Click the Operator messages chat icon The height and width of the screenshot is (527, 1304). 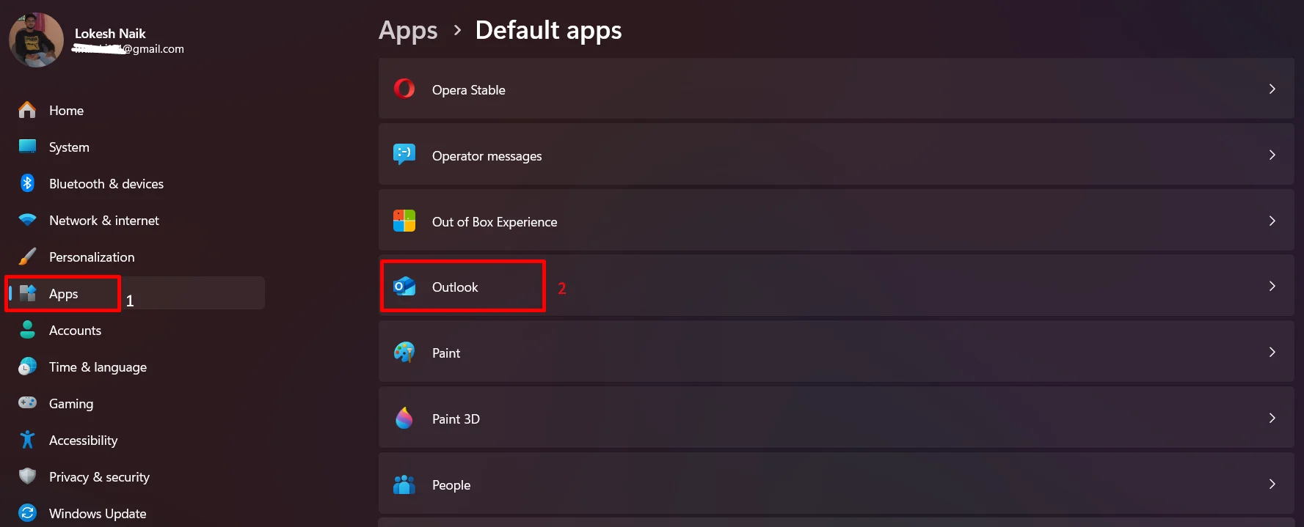click(404, 155)
